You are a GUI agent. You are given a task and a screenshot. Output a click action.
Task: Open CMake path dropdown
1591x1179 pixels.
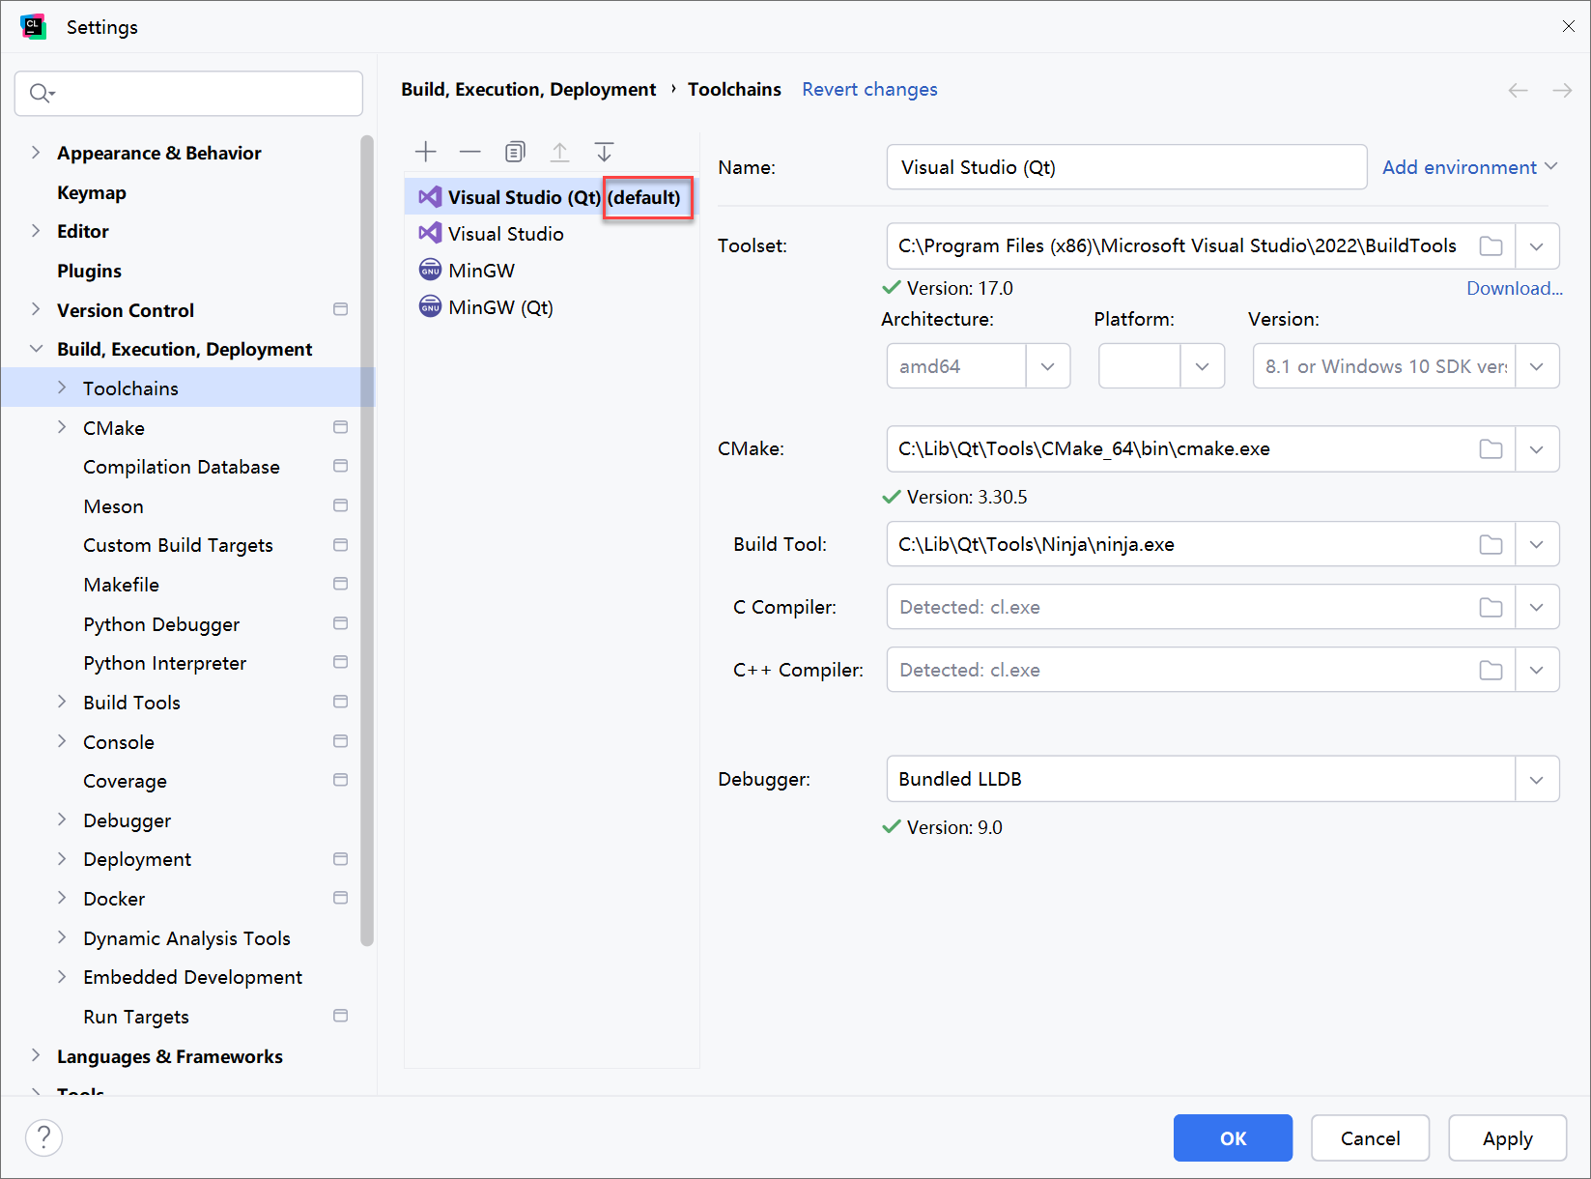tap(1537, 449)
